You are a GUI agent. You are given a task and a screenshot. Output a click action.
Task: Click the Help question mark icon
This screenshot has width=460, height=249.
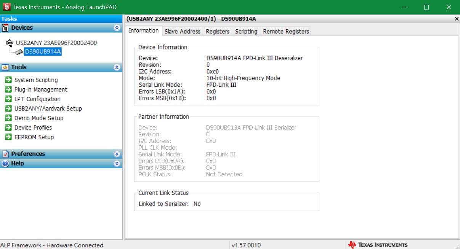[x=5, y=163]
